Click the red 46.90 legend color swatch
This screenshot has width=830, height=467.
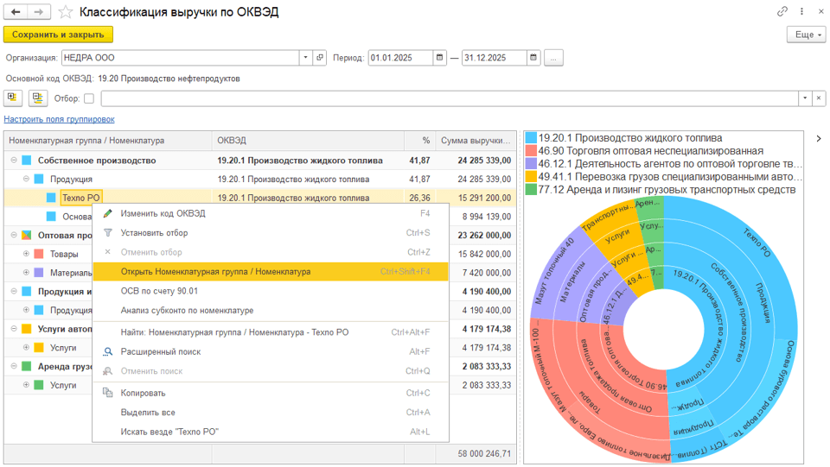click(531, 151)
